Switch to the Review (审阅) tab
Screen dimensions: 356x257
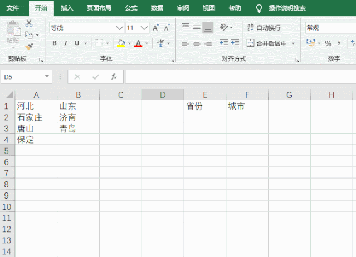pos(183,8)
